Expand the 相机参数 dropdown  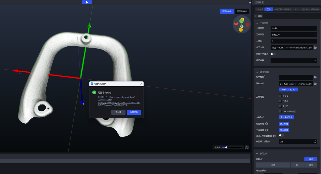point(294,61)
